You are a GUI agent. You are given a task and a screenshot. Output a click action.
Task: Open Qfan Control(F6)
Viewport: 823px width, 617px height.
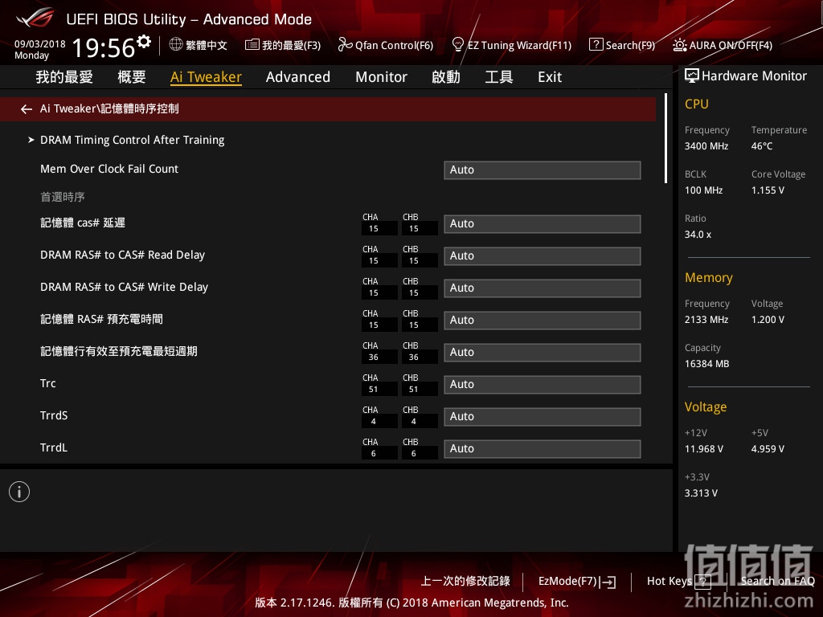click(386, 45)
